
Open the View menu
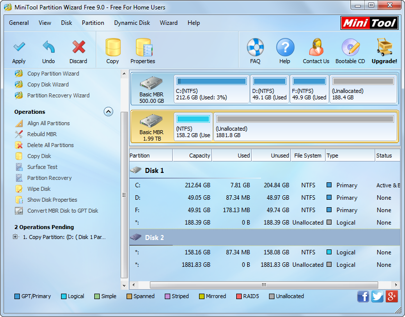click(45, 23)
